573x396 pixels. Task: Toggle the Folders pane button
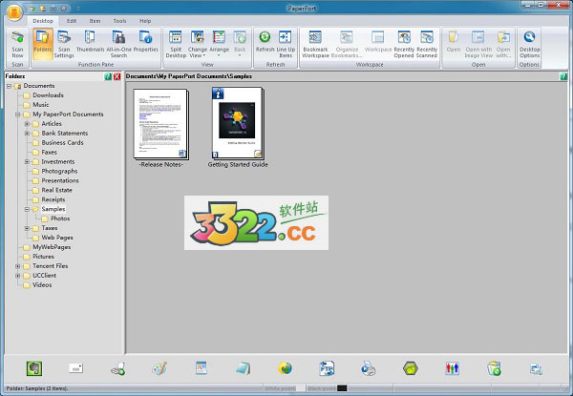42,44
